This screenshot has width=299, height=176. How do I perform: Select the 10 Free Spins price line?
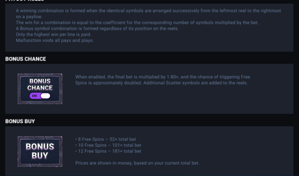coord(109,145)
